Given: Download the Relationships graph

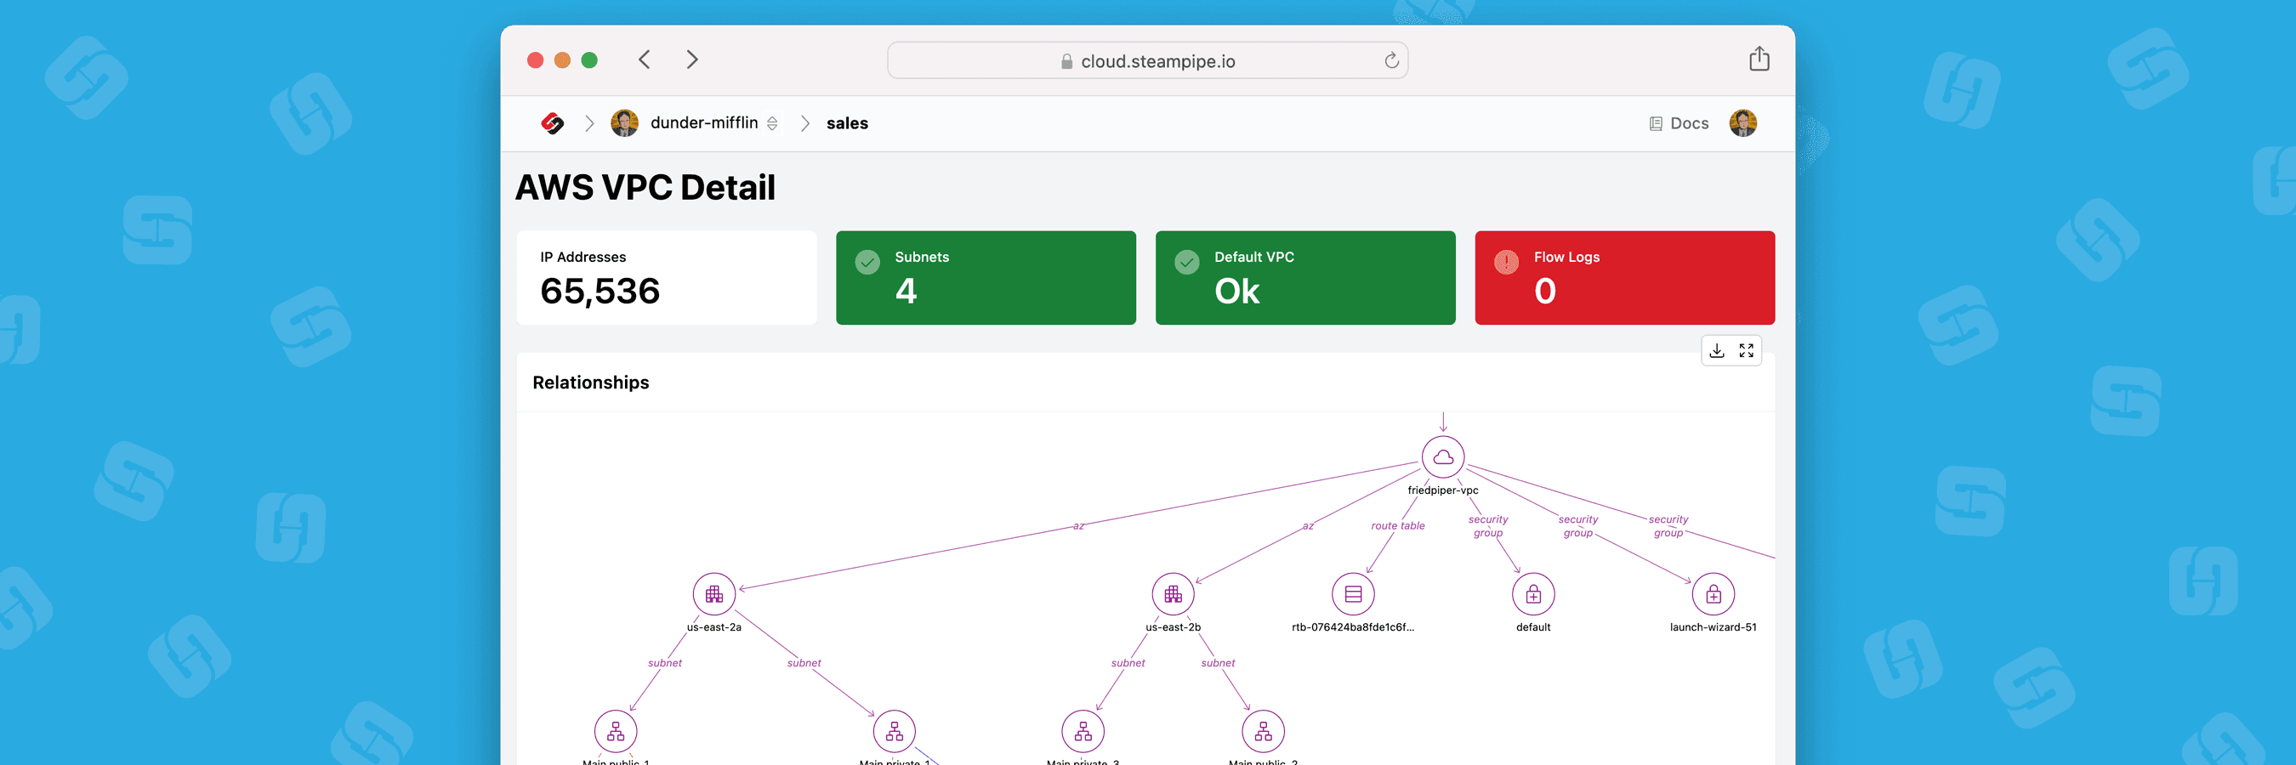Looking at the screenshot, I should pos(1717,351).
